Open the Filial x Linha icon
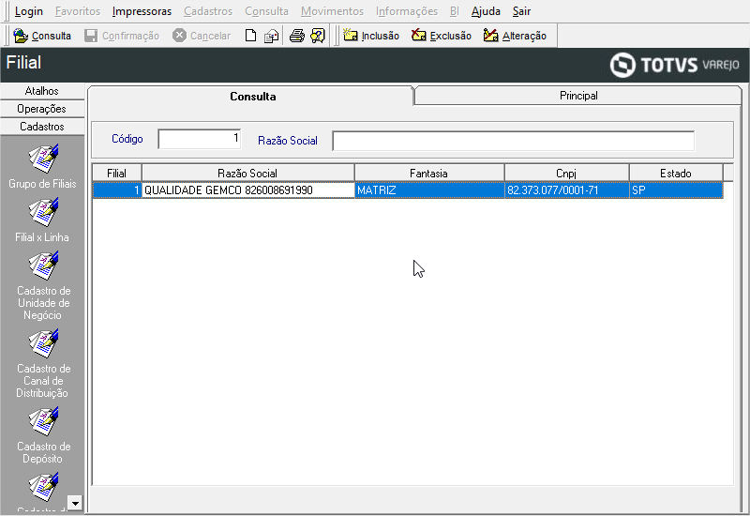Screen dimensions: 750x516 pyautogui.click(x=42, y=212)
